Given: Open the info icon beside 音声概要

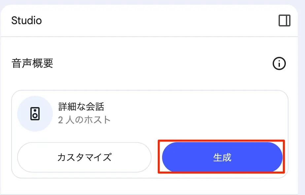Looking at the screenshot, I should [x=279, y=63].
